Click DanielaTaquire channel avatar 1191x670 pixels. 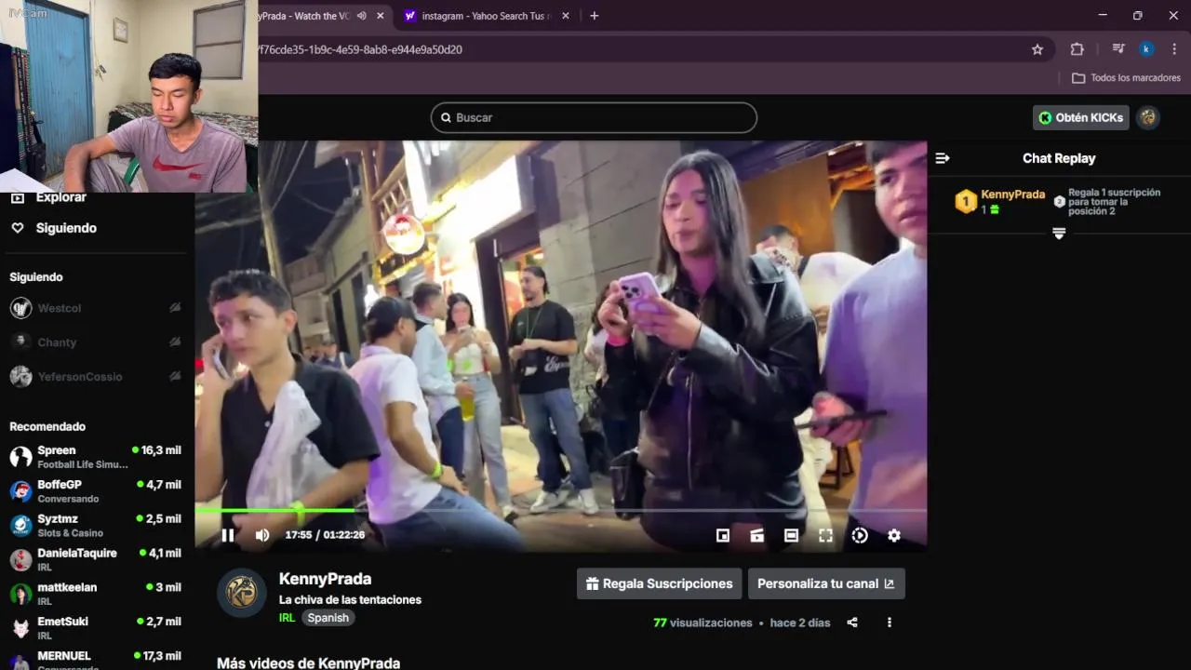tap(20, 559)
